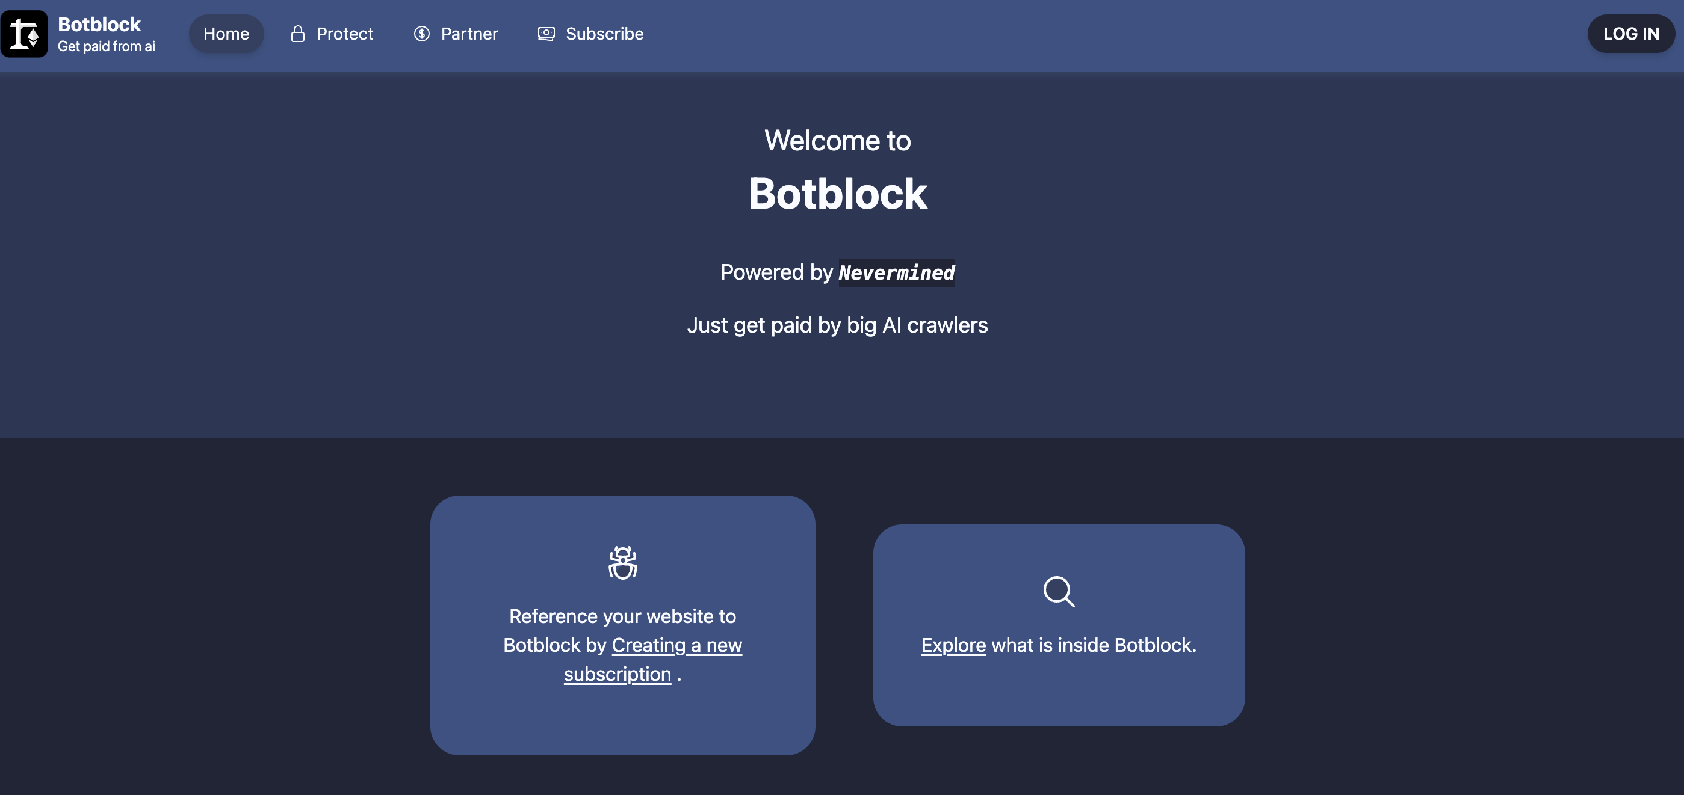
Task: Follow the Explore link
Action: tap(953, 645)
